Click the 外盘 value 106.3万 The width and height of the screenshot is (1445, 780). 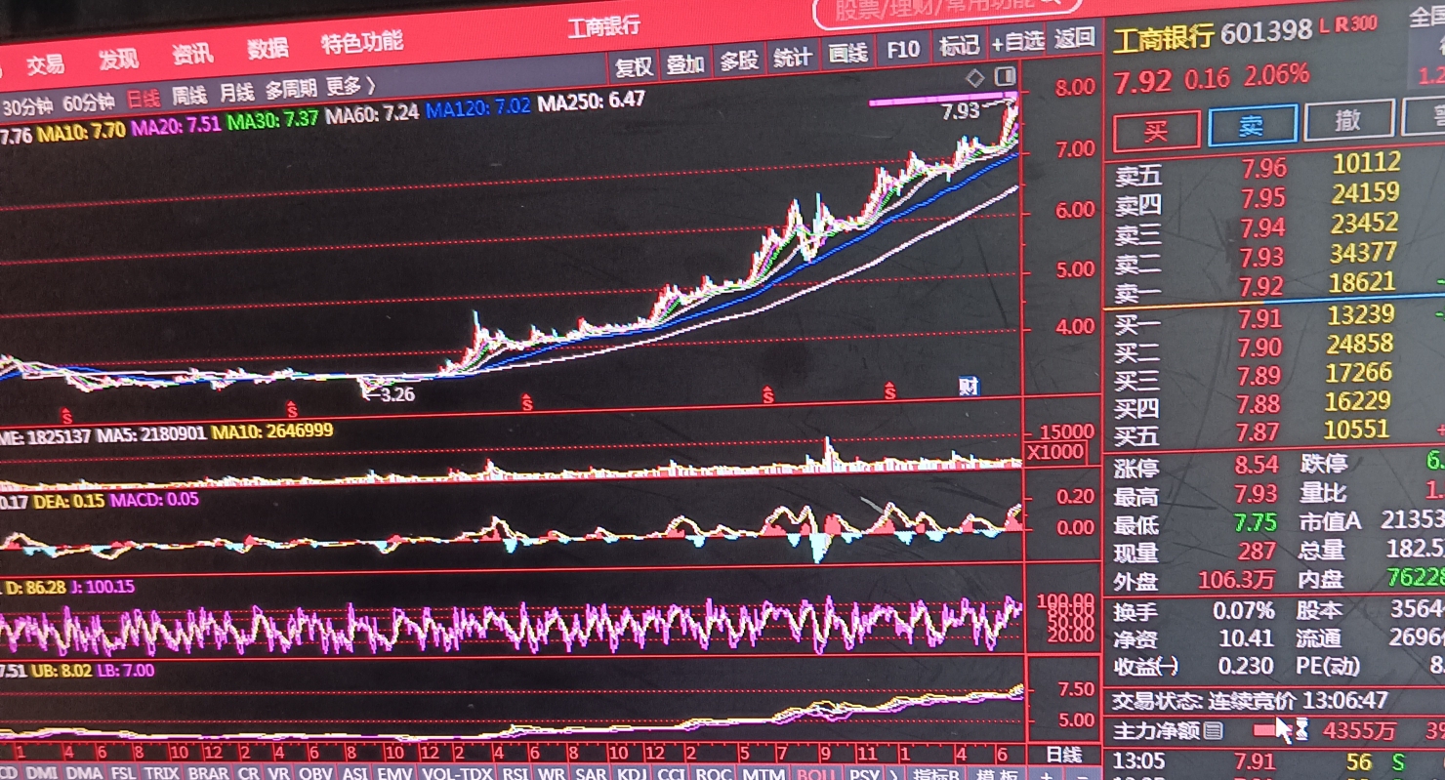pos(1236,580)
